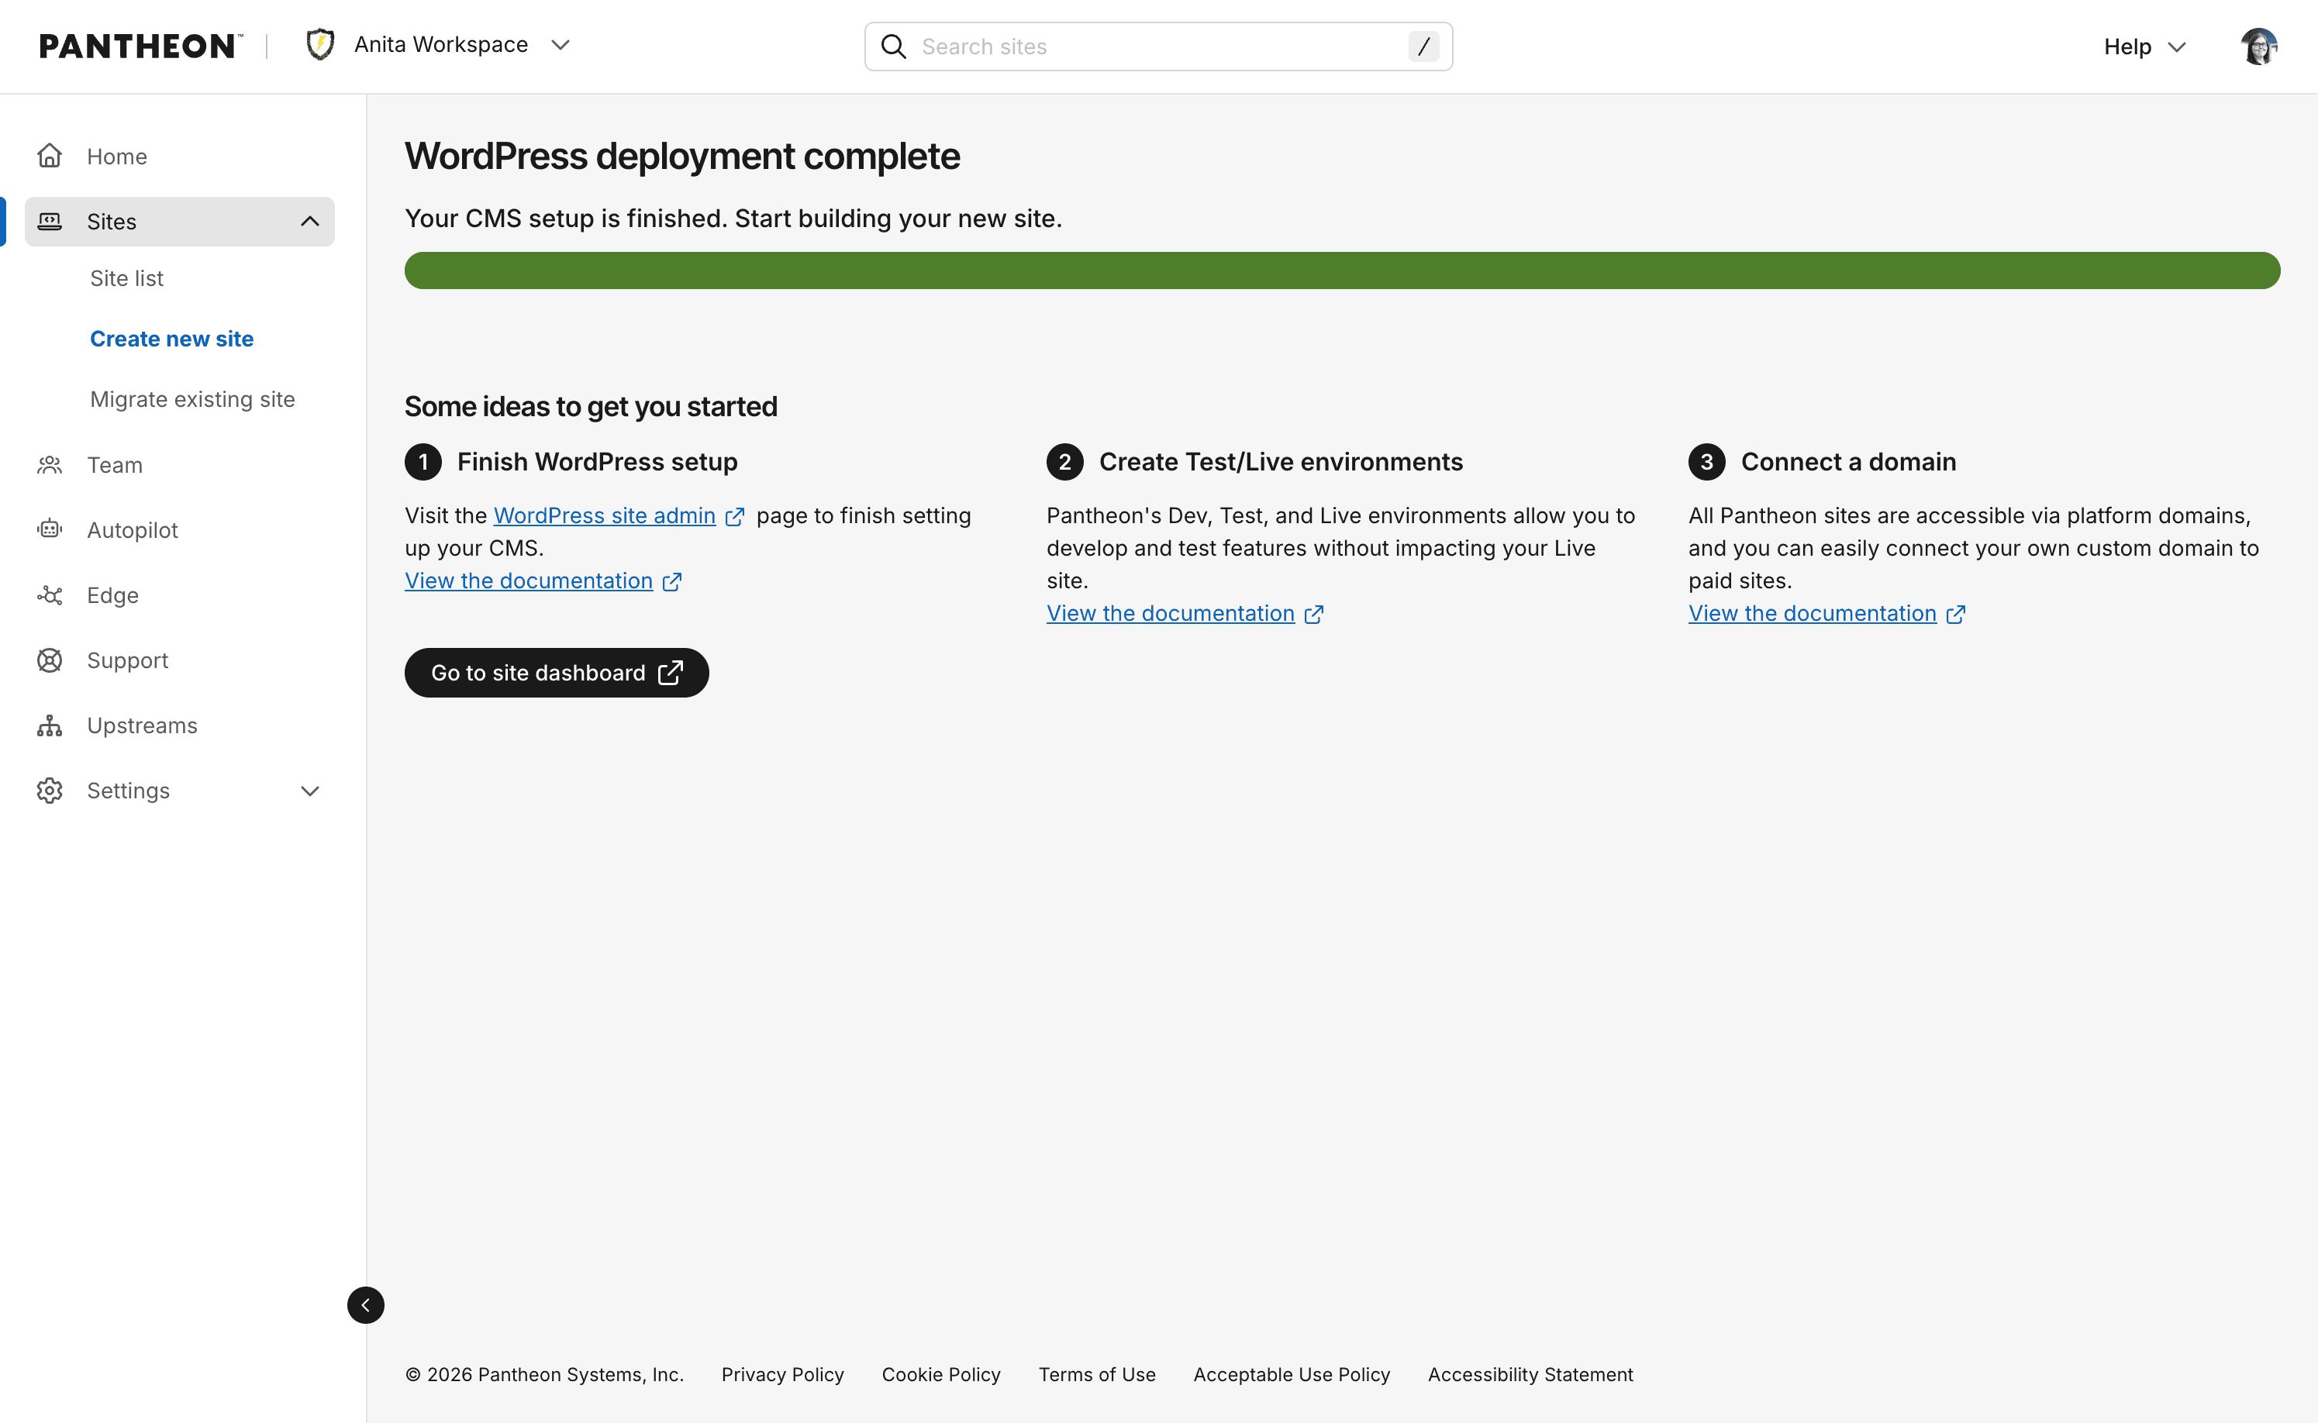Click the Pantheon logo
This screenshot has height=1423, width=2318.
(140, 47)
